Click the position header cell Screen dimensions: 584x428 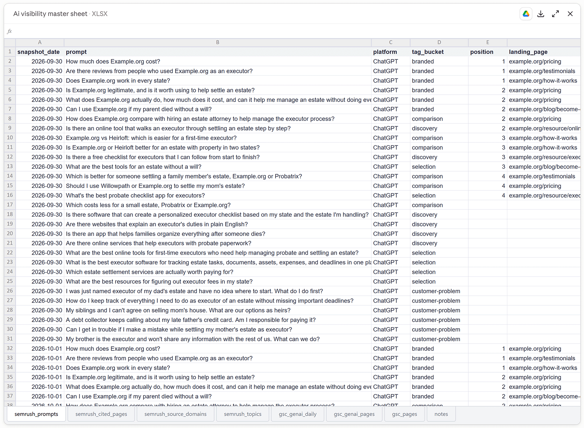[488, 52]
